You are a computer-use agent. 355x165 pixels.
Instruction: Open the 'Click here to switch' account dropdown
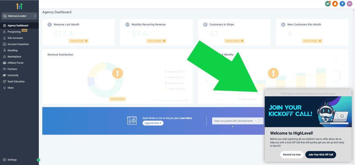click(x=19, y=16)
